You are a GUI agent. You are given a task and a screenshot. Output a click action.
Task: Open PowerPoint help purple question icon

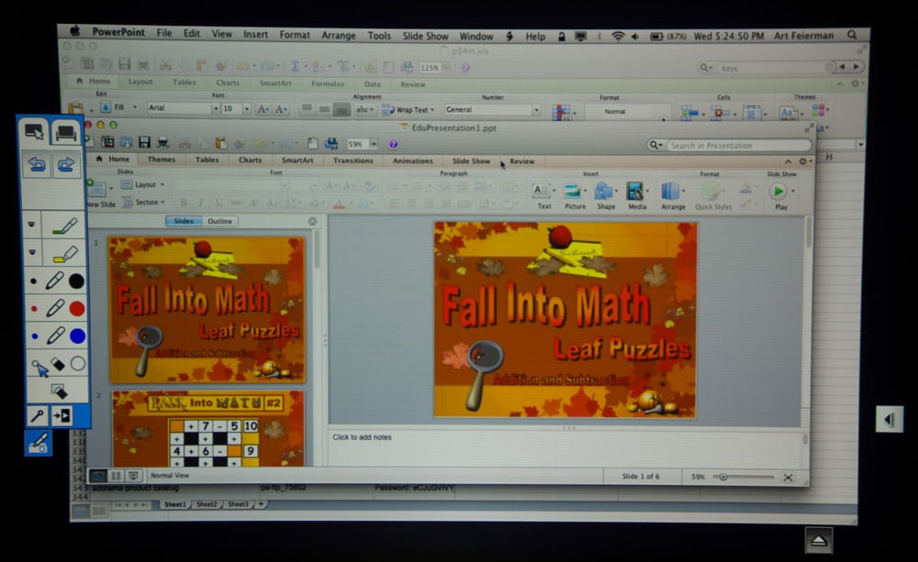pyautogui.click(x=394, y=144)
